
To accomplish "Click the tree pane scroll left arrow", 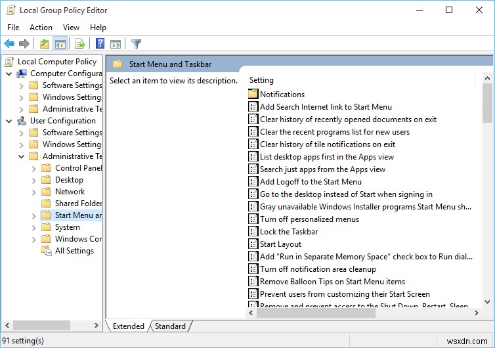I will (8, 325).
